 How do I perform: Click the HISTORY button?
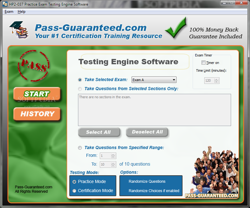point(37,114)
